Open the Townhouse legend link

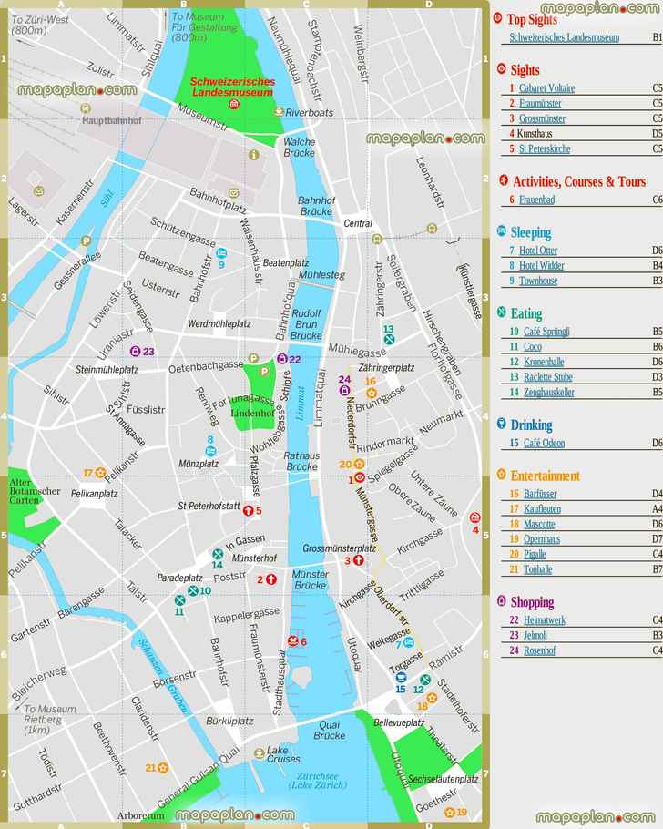538,281
